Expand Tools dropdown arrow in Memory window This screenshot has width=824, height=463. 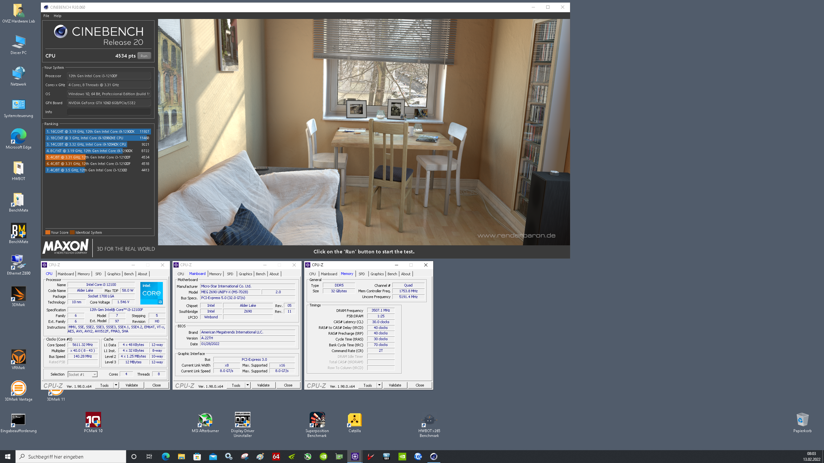click(x=379, y=385)
